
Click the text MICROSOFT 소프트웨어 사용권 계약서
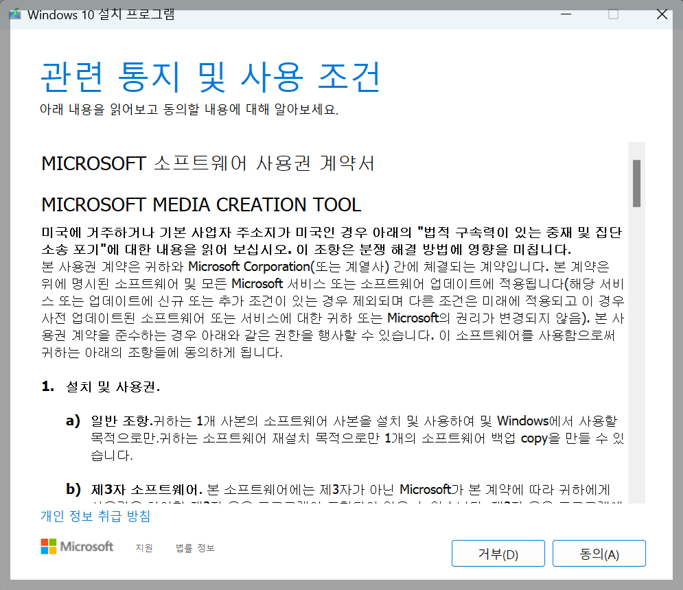[x=208, y=164]
